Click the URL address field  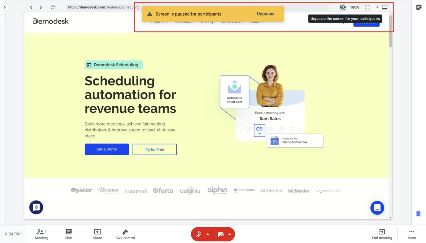pyautogui.click(x=197, y=7)
